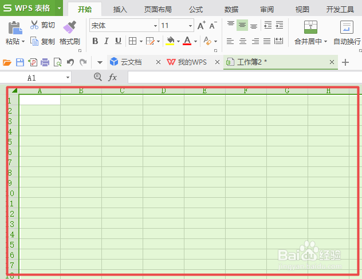Open the fill color dropdown arrow
Viewport: 362px width, 279px height.
pos(178,42)
